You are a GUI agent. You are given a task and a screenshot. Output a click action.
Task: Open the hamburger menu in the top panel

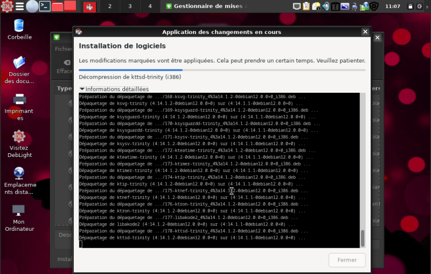click(x=19, y=6)
